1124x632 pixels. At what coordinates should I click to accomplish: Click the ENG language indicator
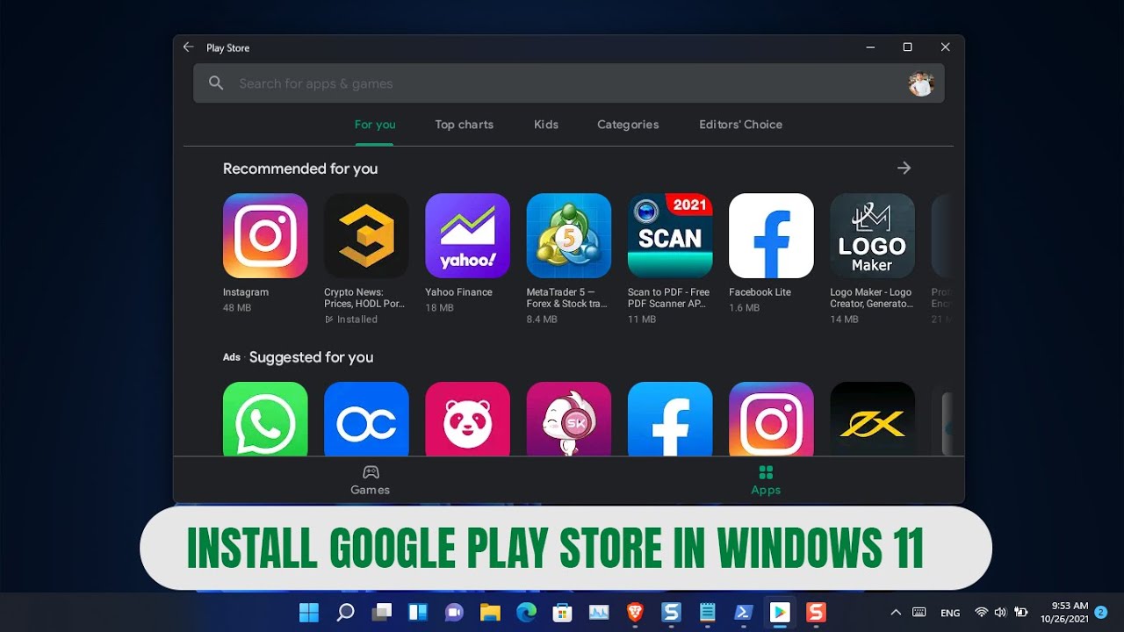point(950,613)
